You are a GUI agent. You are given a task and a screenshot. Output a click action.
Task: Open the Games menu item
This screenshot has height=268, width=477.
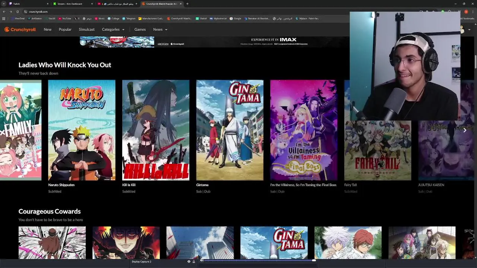pyautogui.click(x=140, y=29)
